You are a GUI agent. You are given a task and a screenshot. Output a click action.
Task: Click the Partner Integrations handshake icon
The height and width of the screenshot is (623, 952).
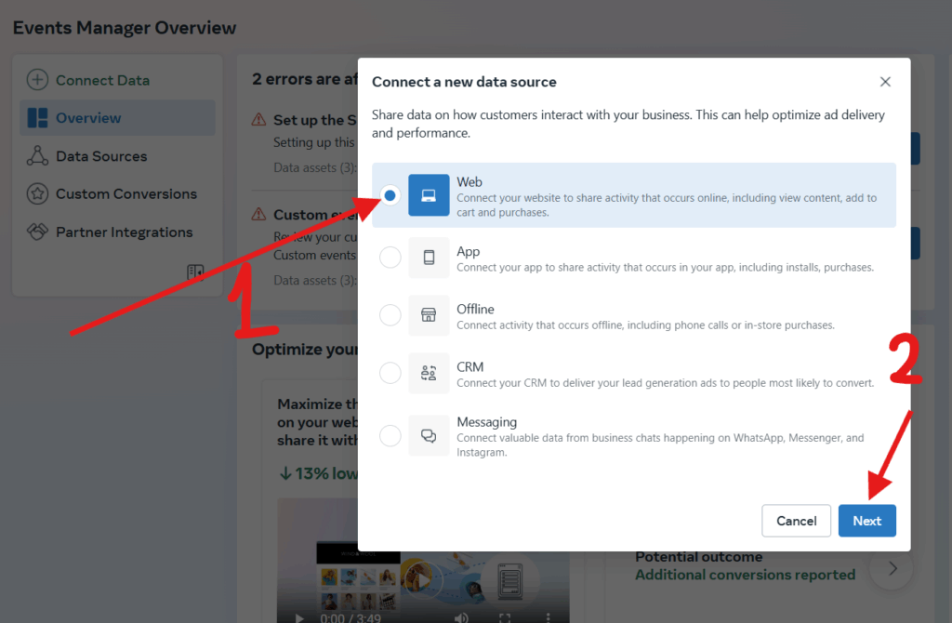37,232
